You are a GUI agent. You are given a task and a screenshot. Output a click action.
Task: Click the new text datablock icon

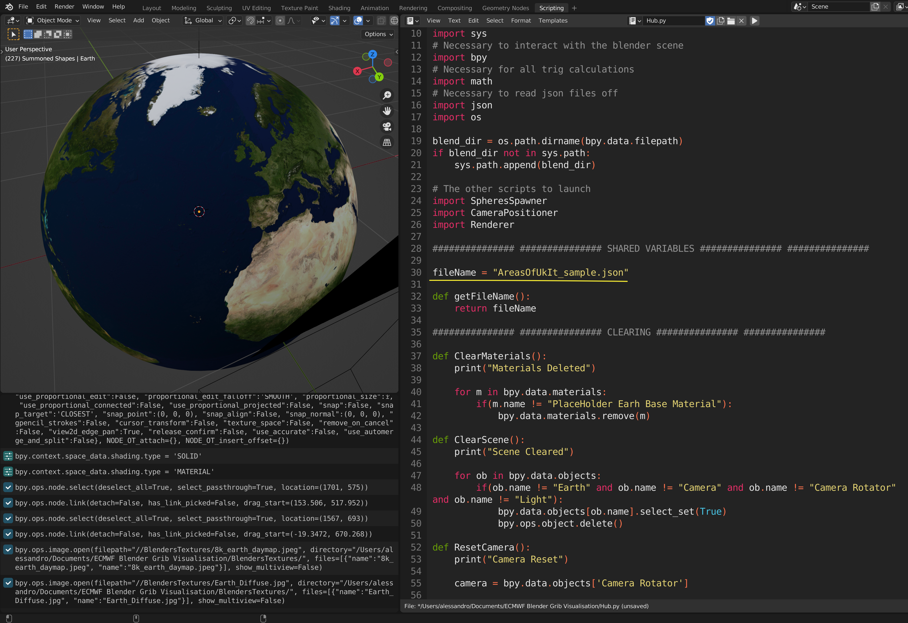pos(720,21)
